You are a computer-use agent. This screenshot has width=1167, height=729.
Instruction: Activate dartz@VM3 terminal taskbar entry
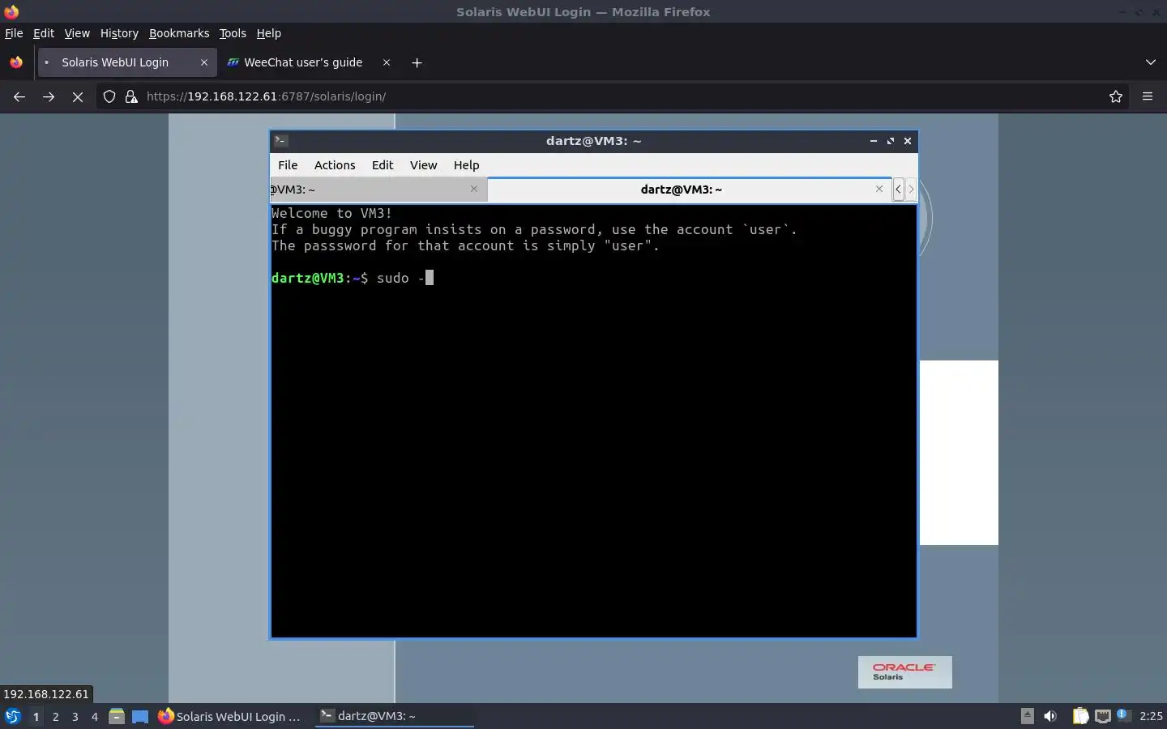coord(394,716)
